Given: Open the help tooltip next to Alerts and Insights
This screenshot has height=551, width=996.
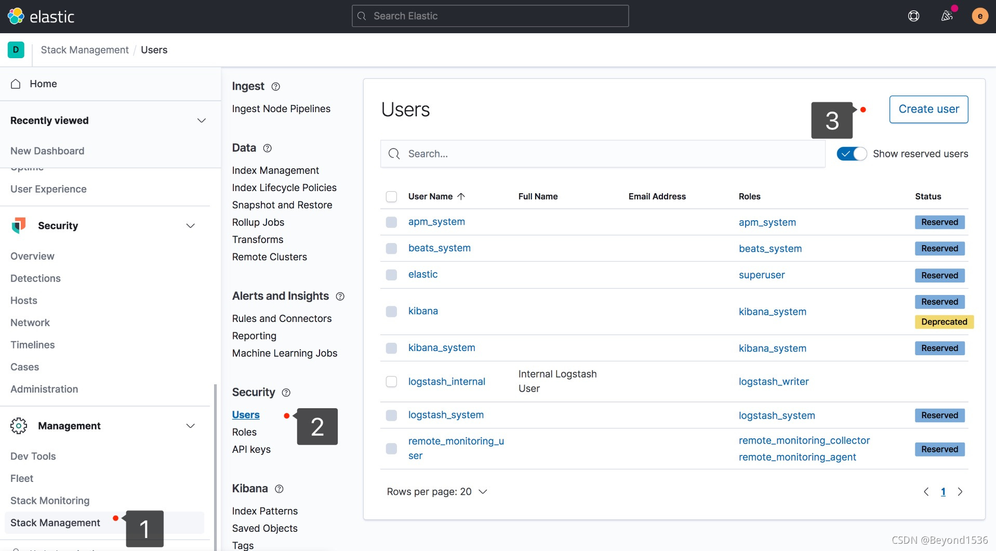Looking at the screenshot, I should click(340, 296).
